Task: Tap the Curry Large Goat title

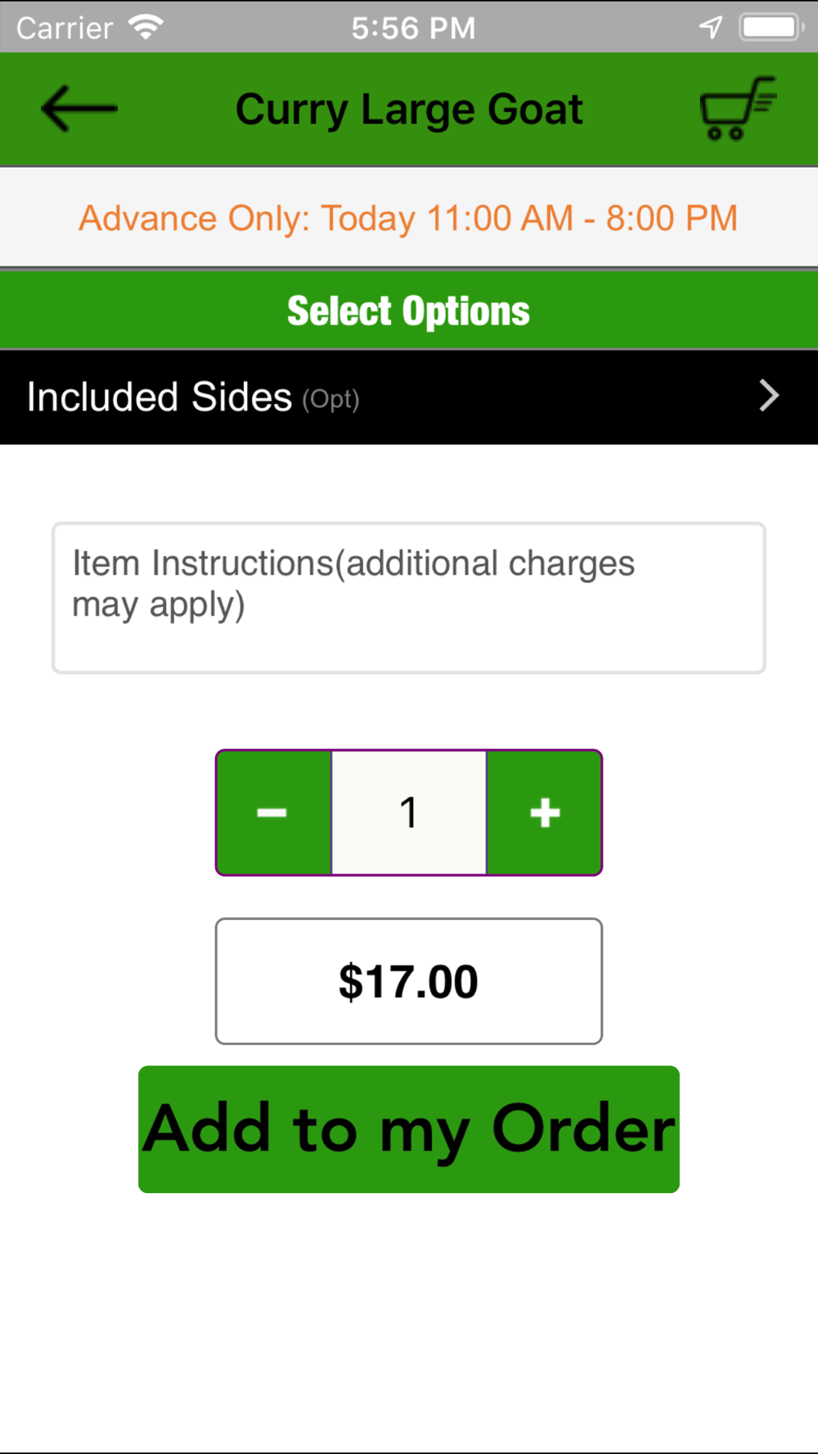Action: pyautogui.click(x=409, y=110)
